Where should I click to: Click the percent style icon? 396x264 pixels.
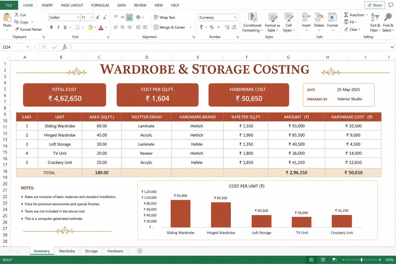(x=212, y=27)
